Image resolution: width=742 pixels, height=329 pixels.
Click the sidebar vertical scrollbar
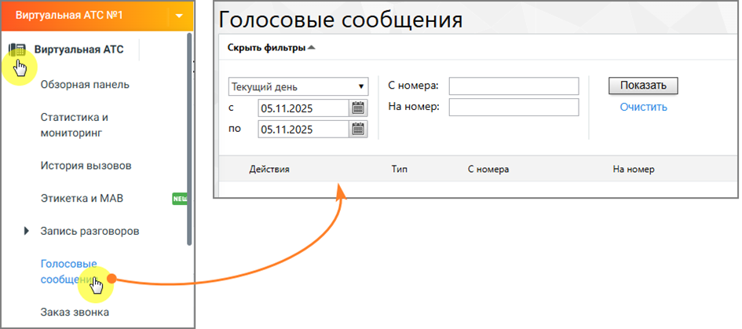(189, 139)
